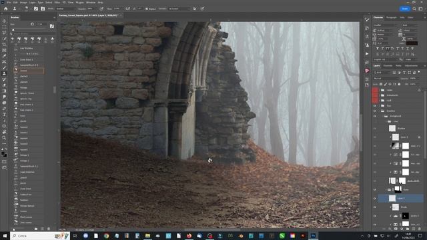This screenshot has height=240, width=427.
Task: Hide the Background group in Layers panel
Action: 375,116
